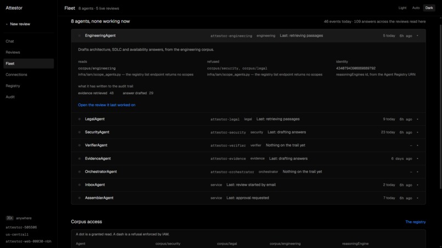The image size is (442, 248).
Task: Click the evidence retrieved 48 count
Action: click(x=96, y=93)
